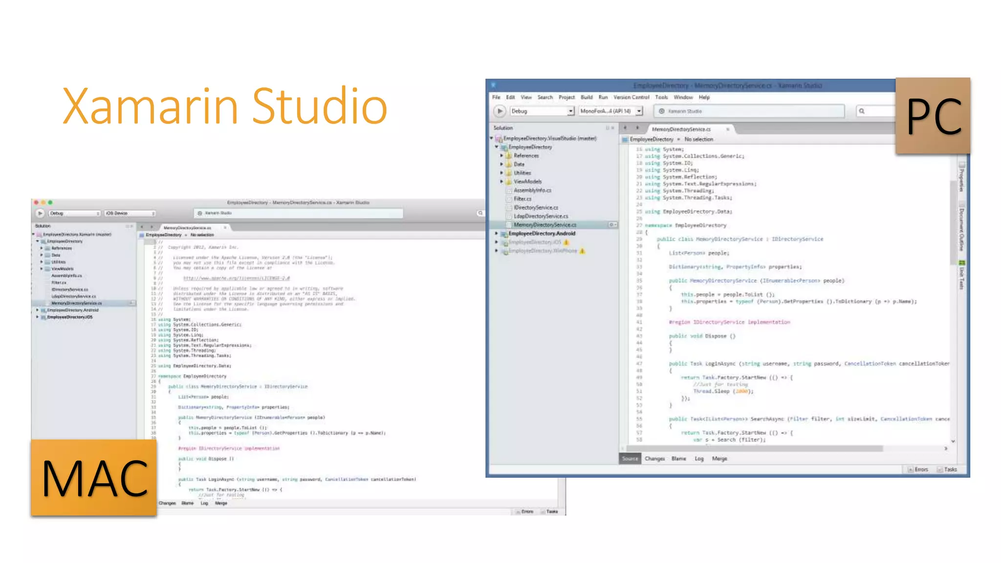Open the Tools menu in PC window
The width and height of the screenshot is (1001, 563).
[661, 97]
